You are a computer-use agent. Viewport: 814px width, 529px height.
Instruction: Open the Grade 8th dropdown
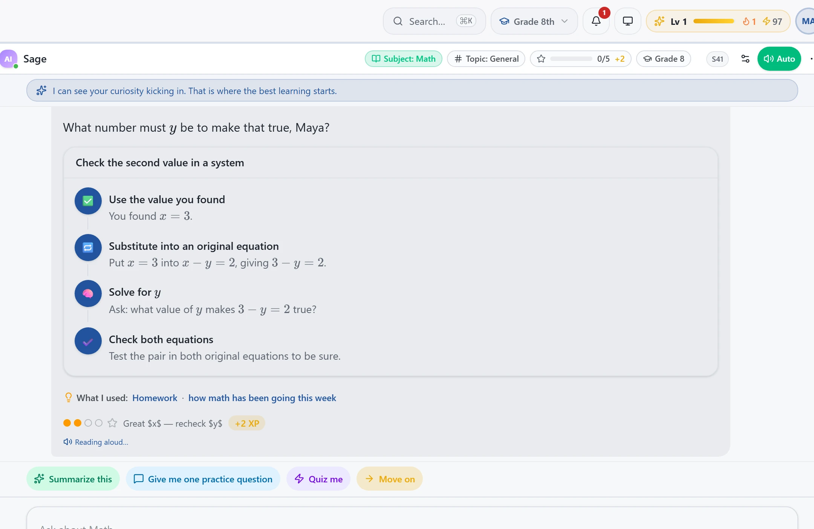[x=534, y=21]
